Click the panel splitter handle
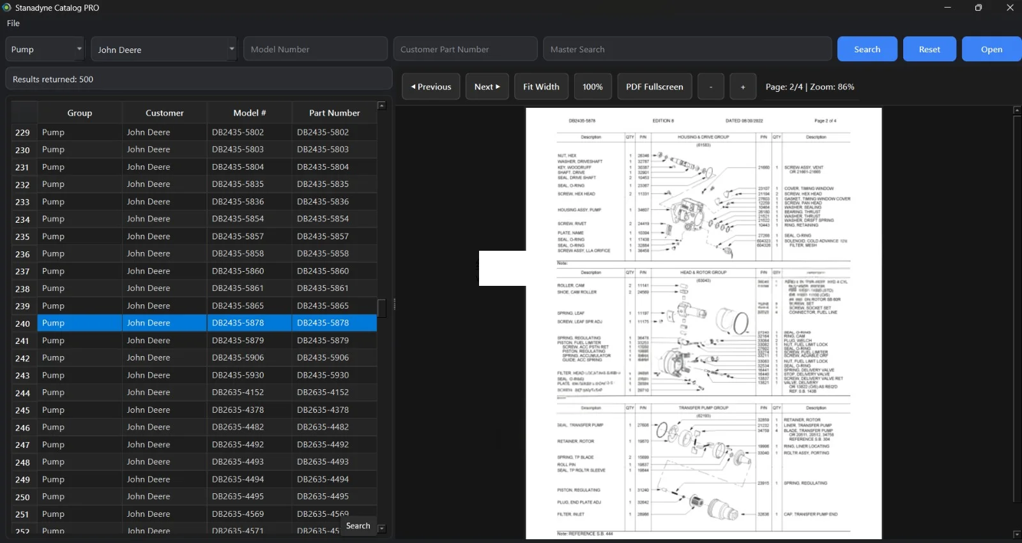Image resolution: width=1022 pixels, height=543 pixels. click(394, 304)
